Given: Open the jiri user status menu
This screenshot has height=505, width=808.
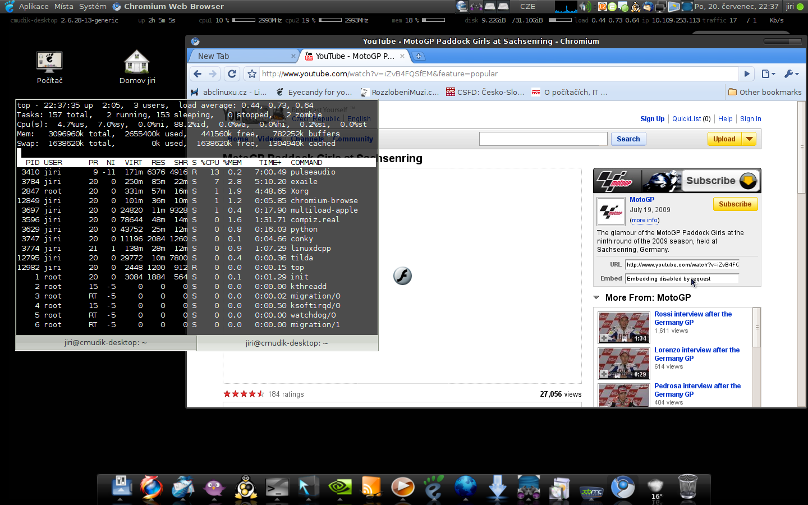Looking at the screenshot, I should pyautogui.click(x=795, y=6).
